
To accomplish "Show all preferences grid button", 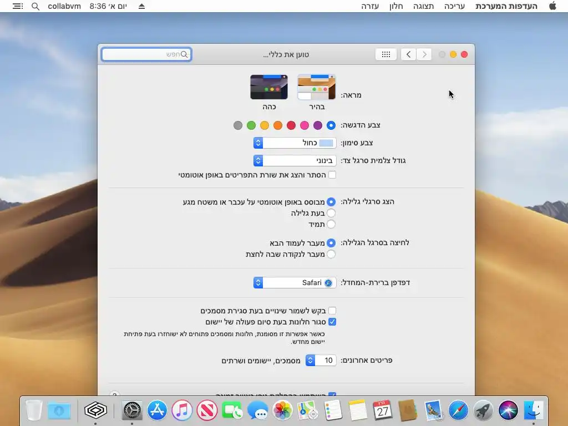I will (x=386, y=54).
